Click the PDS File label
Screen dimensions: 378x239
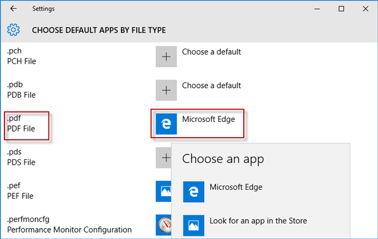(21, 162)
